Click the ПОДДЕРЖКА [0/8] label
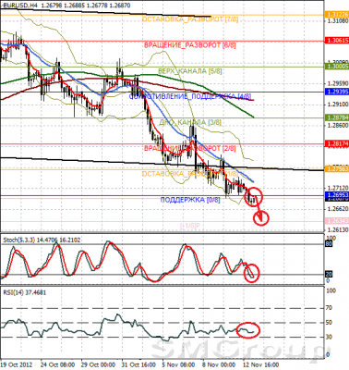 point(190,200)
